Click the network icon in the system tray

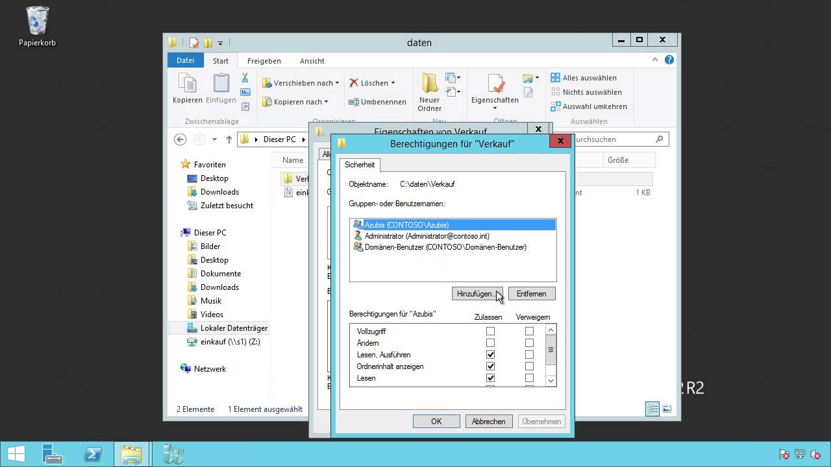click(800, 454)
